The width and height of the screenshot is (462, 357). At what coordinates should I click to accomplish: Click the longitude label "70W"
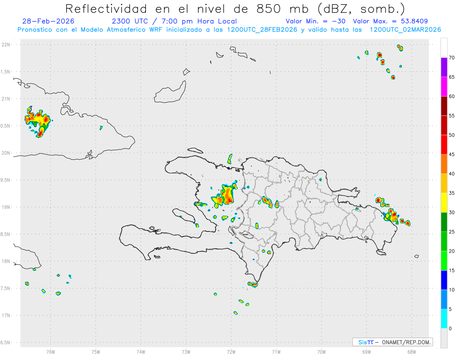[x=321, y=352]
